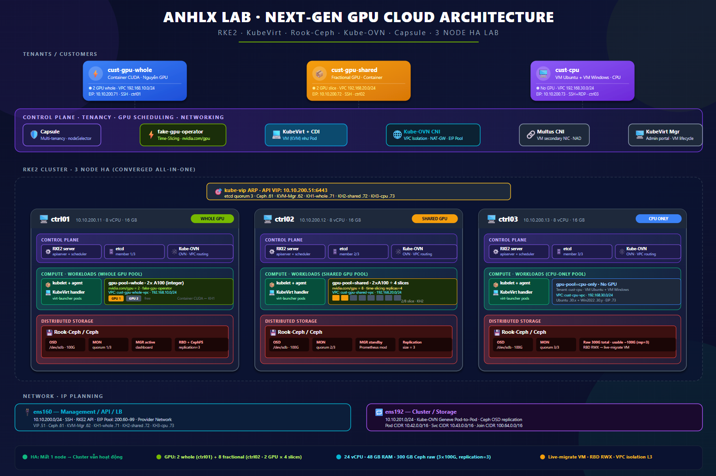Click the Kube-OVN CNI globe icon
The image size is (716, 476).
(397, 134)
